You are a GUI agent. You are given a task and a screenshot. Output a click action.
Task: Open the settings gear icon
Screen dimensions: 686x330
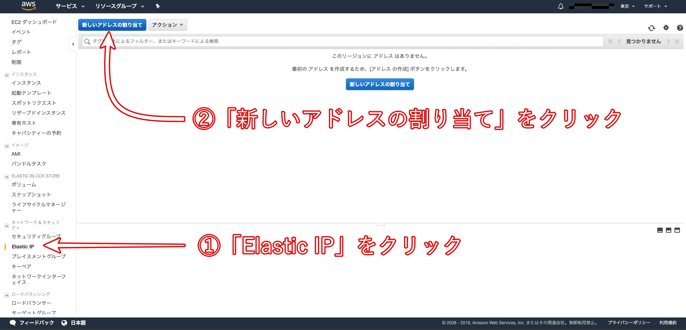pos(666,28)
